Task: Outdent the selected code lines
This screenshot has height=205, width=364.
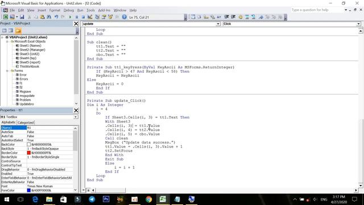Action: point(233,17)
